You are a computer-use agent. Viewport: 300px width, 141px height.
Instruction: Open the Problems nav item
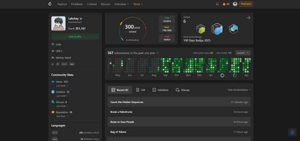pos(77,4)
